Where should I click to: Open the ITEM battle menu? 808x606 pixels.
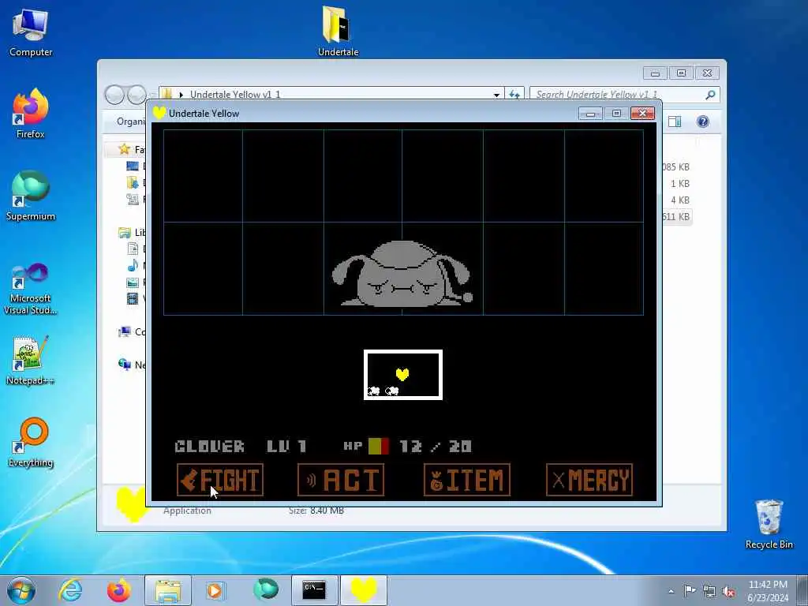pos(467,480)
